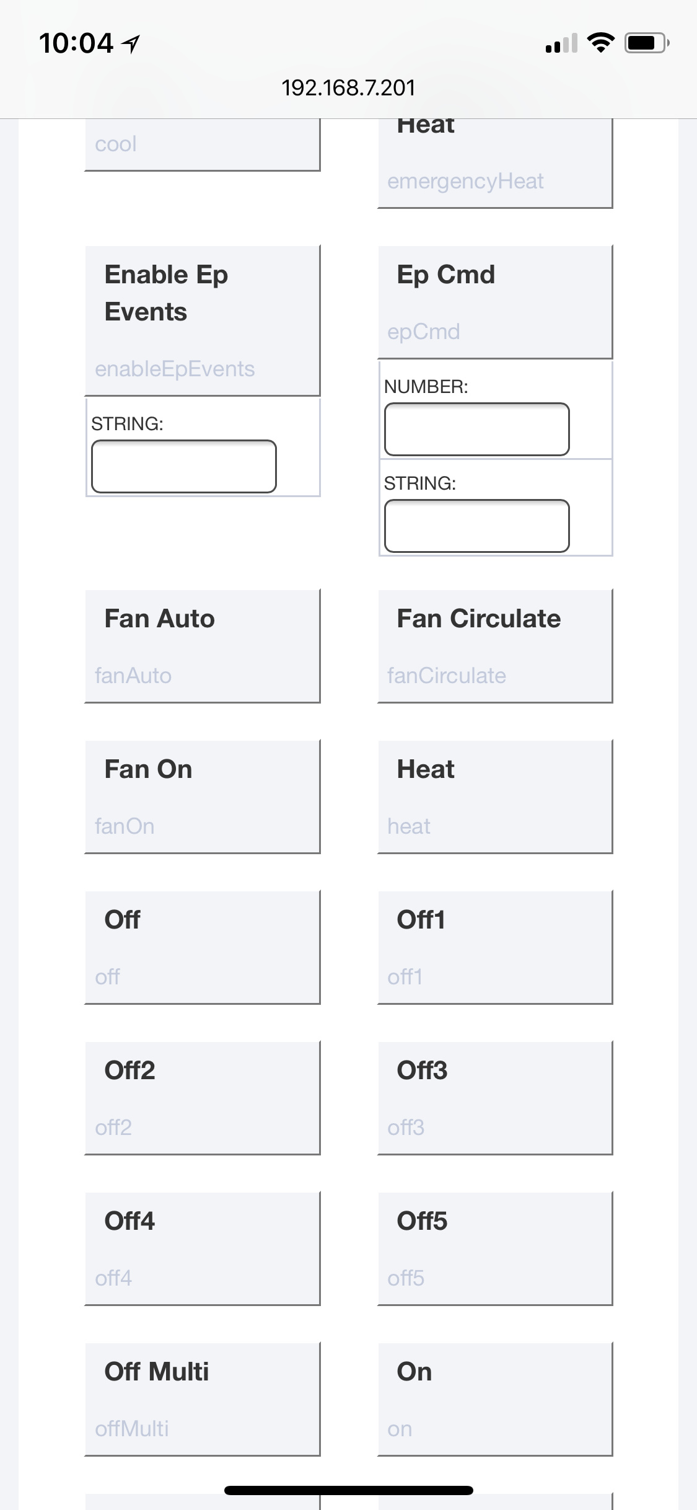Focus the STRING field under Enable Ep Events
697x1510 pixels.
tap(184, 466)
